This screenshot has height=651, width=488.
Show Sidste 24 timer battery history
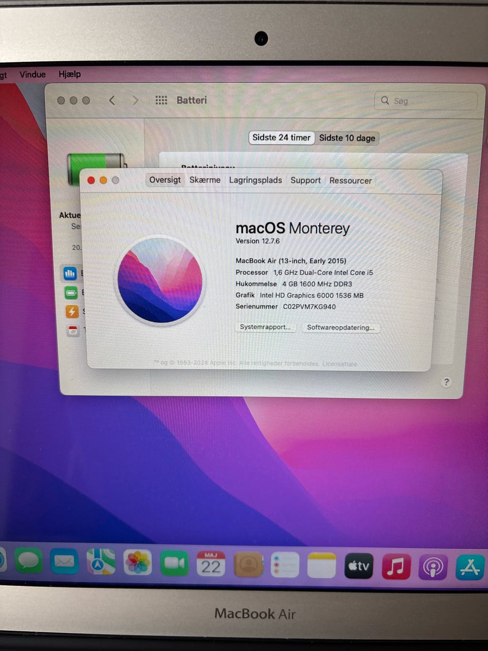pos(281,137)
